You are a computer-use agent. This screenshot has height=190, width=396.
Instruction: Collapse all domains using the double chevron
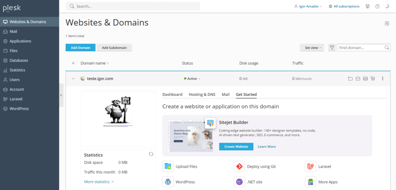pyautogui.click(x=73, y=63)
